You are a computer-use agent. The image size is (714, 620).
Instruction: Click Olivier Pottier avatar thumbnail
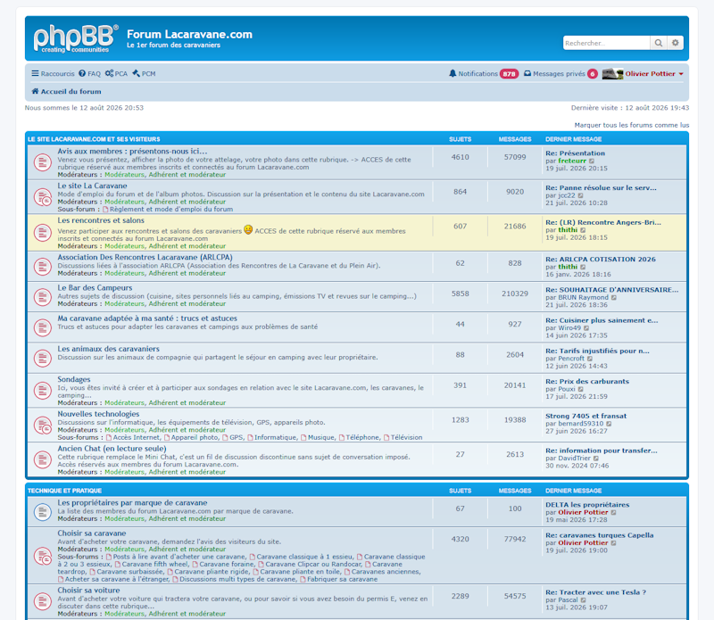[x=612, y=74]
